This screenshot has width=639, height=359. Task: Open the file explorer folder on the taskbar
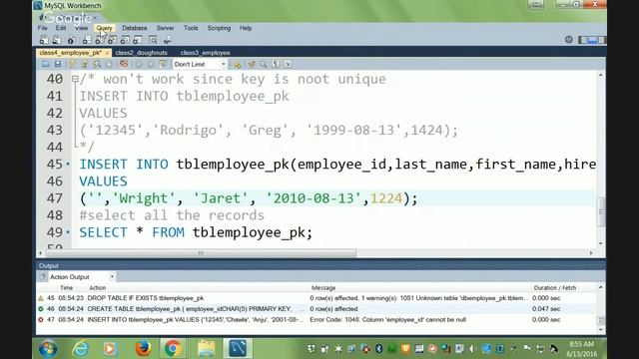(x=206, y=349)
